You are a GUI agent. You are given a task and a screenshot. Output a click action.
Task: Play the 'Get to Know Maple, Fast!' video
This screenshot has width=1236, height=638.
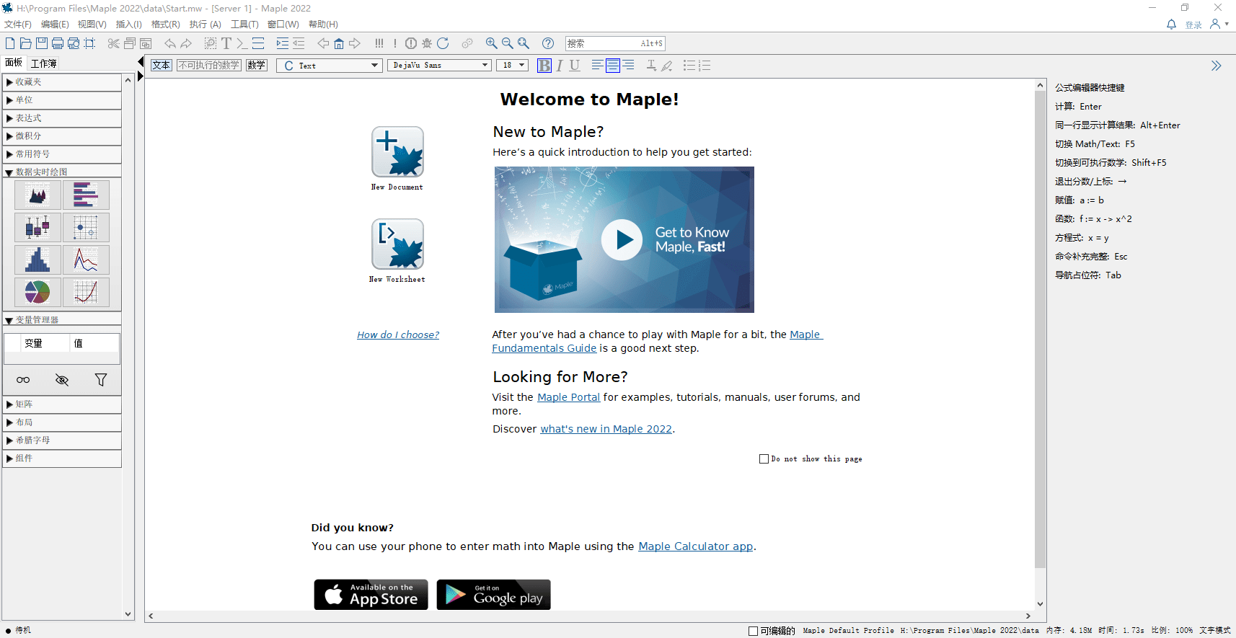(622, 240)
